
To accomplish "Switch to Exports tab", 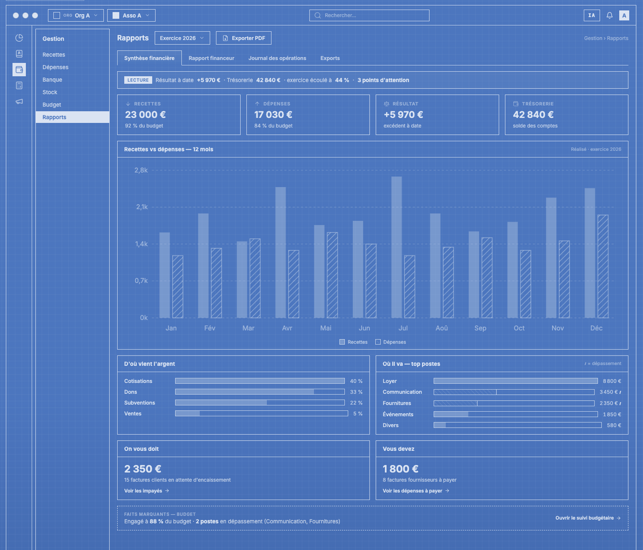I will pos(330,58).
